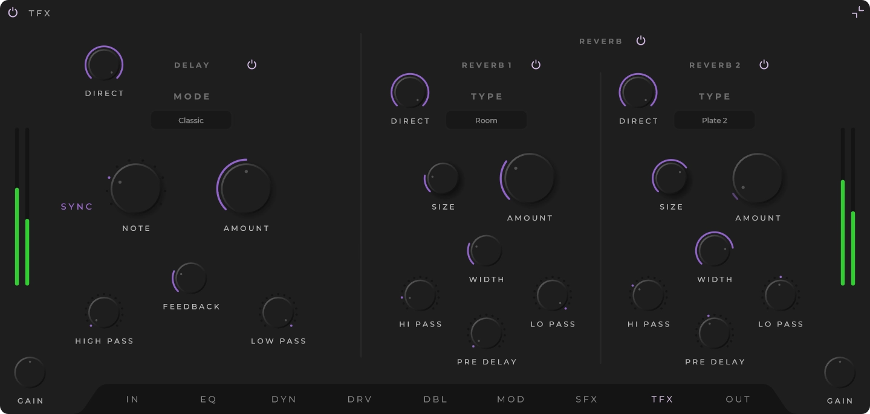Switch to the SFX tab
The width and height of the screenshot is (870, 414).
586,399
